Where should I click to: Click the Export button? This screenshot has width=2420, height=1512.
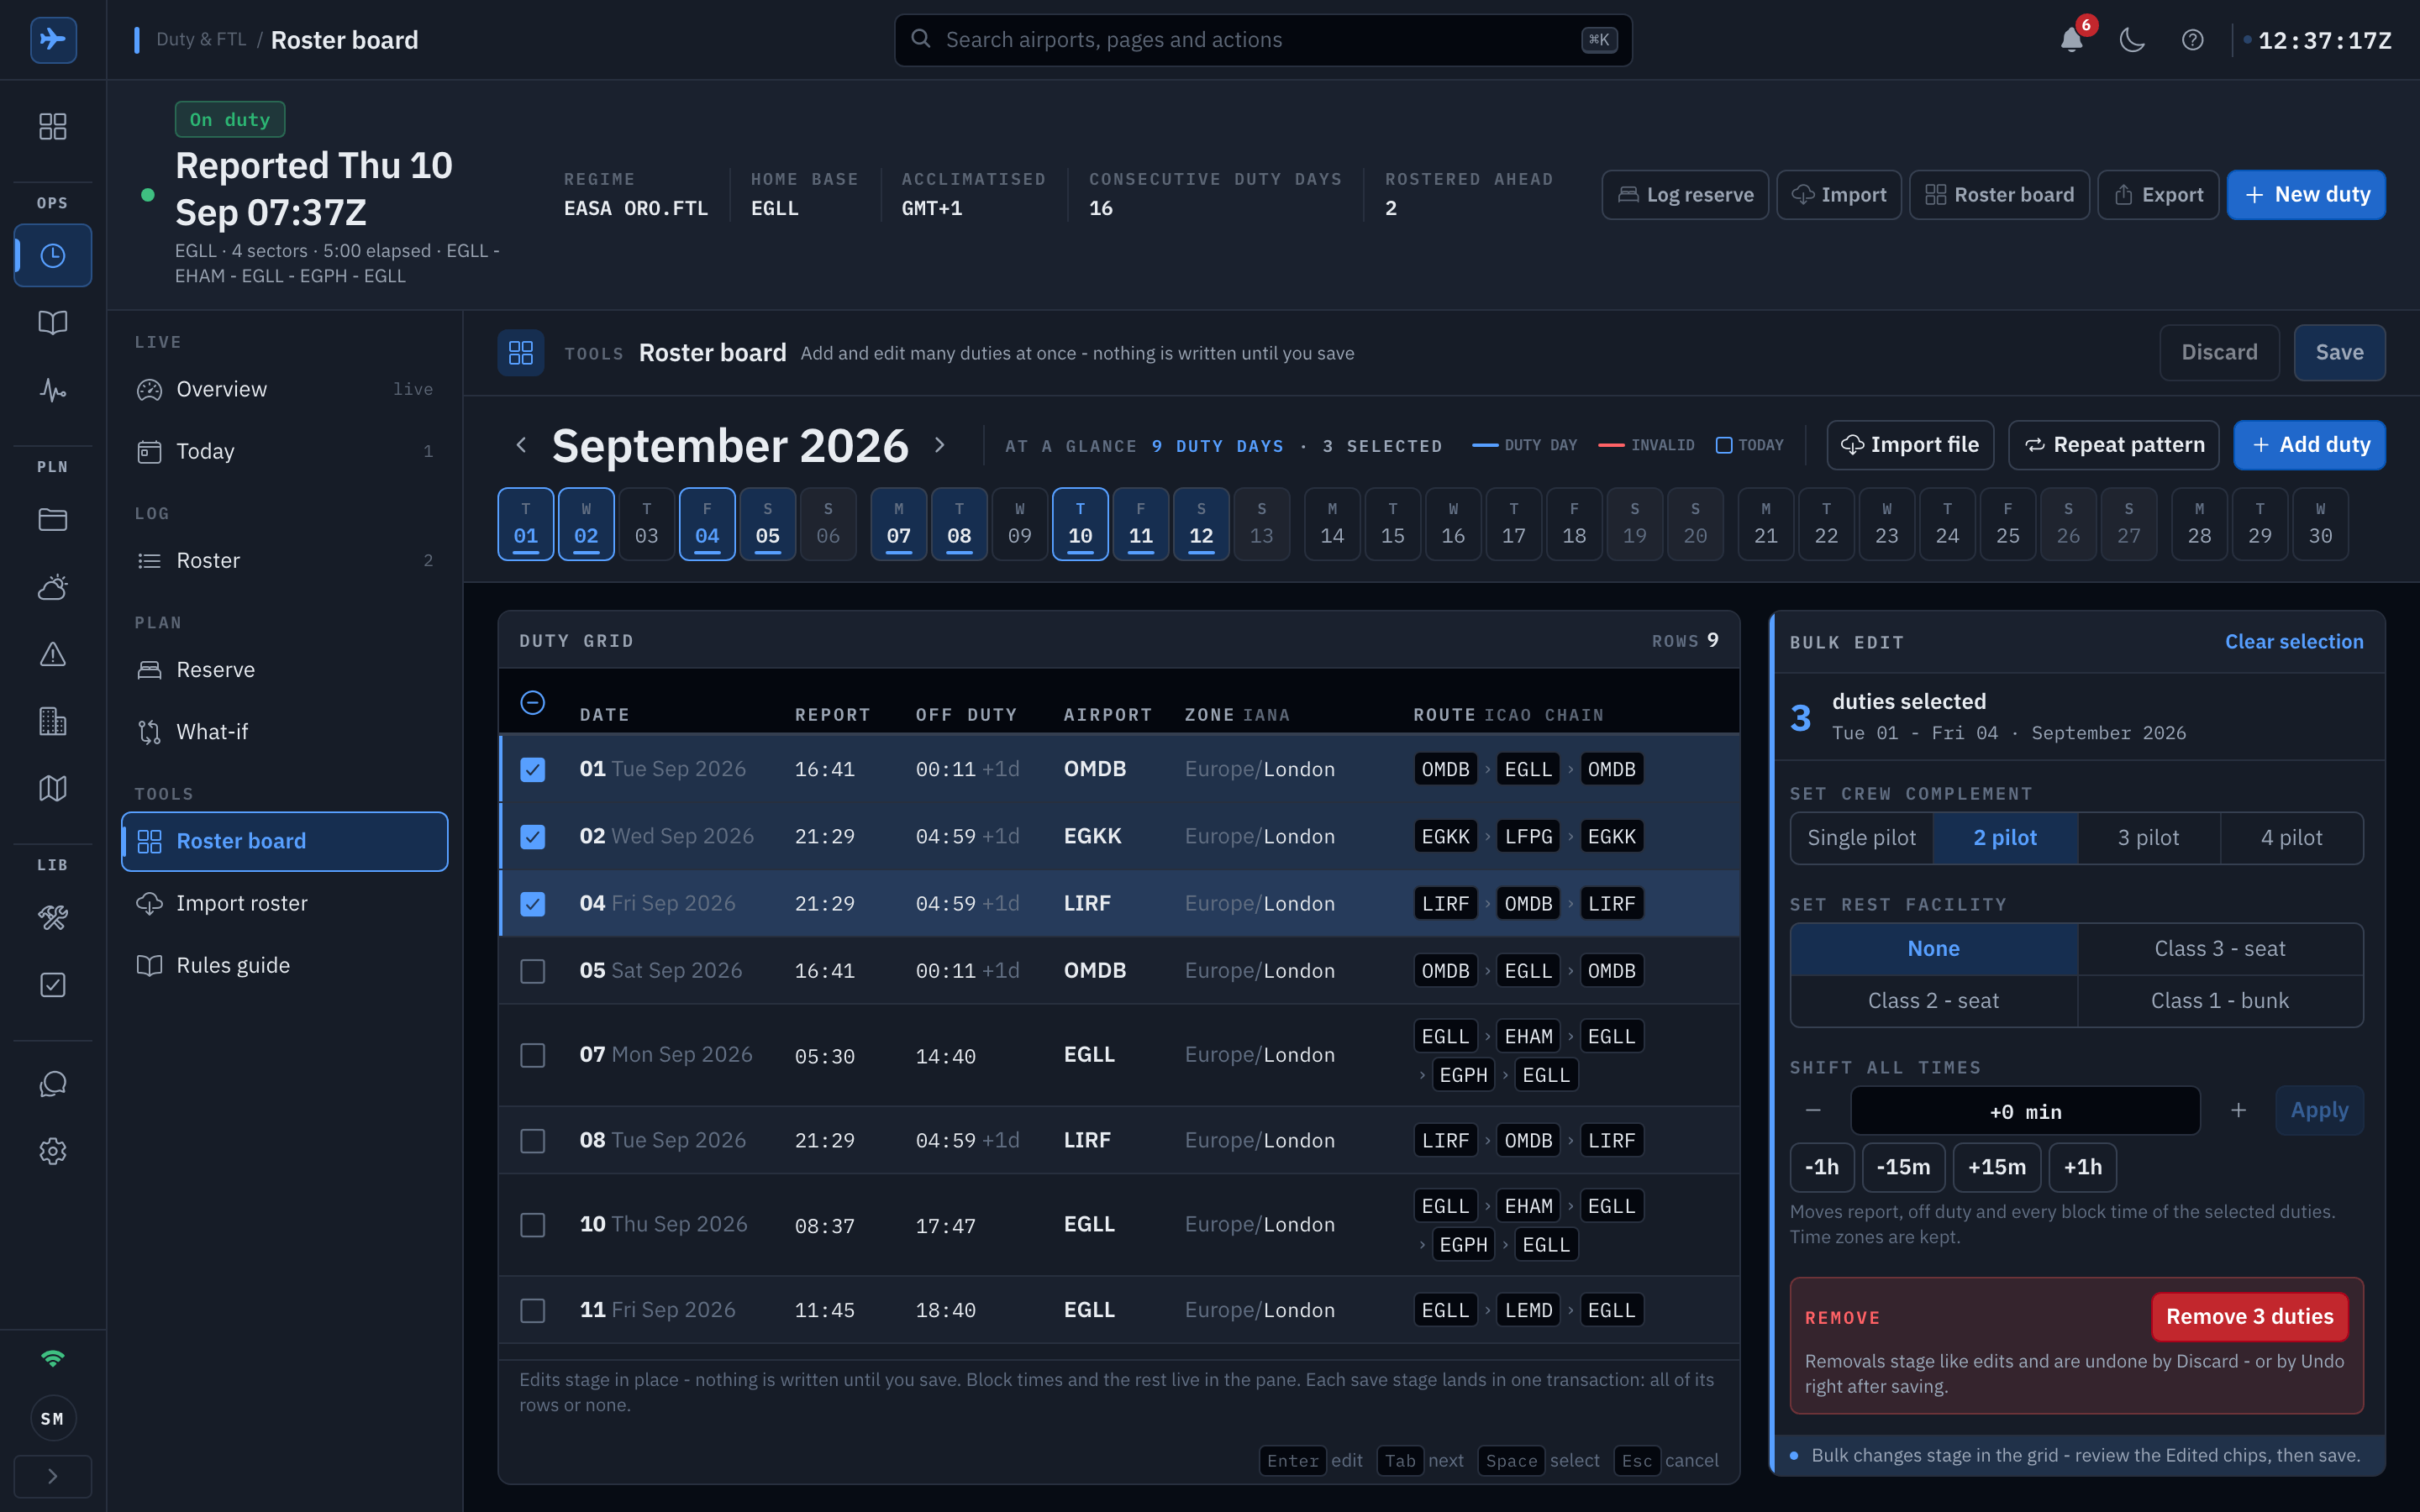(x=2158, y=195)
